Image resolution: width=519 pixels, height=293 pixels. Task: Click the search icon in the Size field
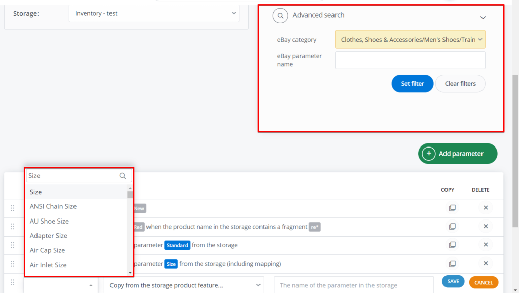tap(123, 176)
